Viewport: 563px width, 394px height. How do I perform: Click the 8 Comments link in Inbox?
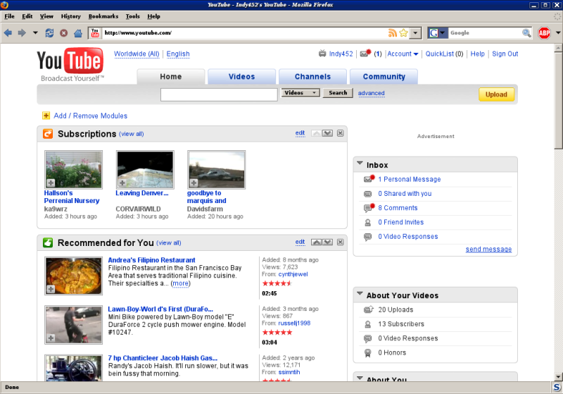click(x=398, y=208)
